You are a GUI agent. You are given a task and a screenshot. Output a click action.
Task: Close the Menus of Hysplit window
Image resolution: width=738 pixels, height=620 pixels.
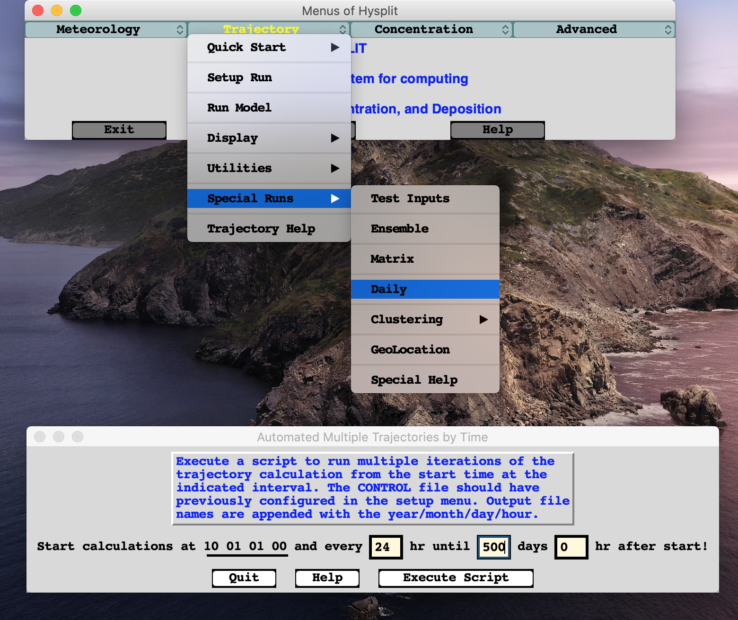click(38, 10)
